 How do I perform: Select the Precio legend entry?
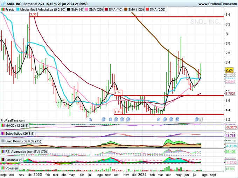8,9
